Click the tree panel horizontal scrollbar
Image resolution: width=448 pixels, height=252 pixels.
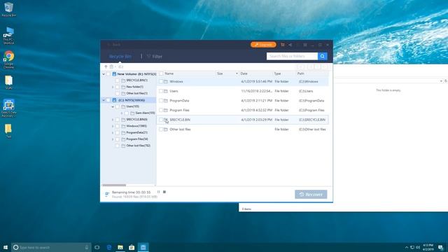pyautogui.click(x=114, y=185)
